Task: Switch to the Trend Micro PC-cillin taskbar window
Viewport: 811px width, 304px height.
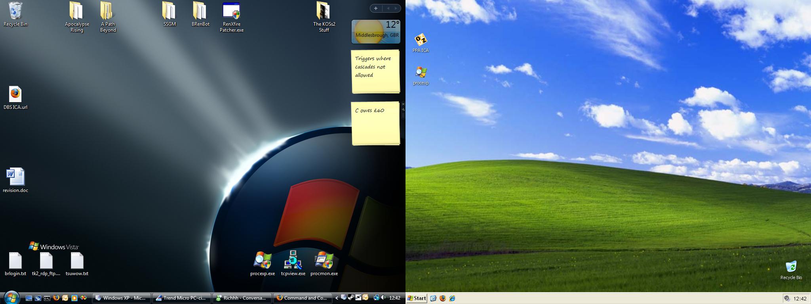Action: [181, 298]
